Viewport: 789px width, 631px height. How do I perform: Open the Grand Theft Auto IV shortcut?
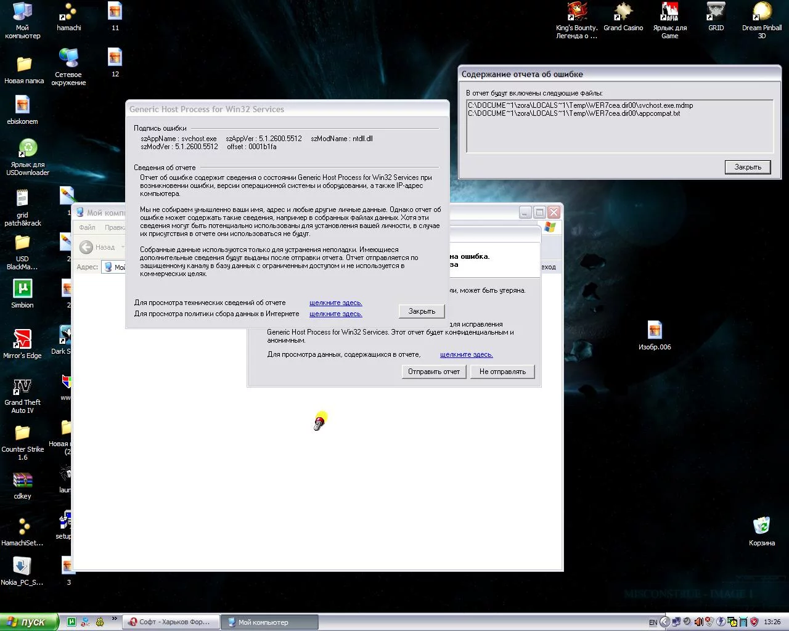click(x=22, y=387)
